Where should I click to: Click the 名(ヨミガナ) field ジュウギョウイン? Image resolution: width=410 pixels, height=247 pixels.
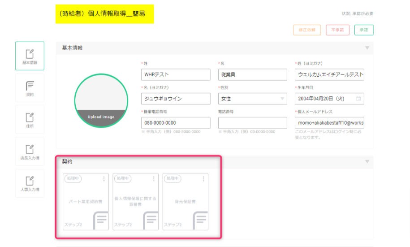click(176, 99)
